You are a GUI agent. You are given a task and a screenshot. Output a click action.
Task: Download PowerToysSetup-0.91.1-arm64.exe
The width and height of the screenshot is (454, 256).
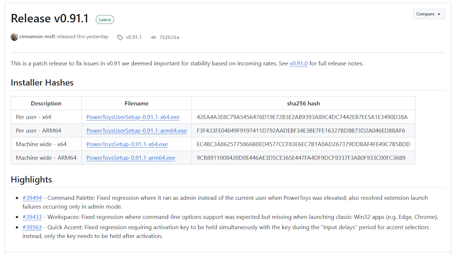(131, 158)
